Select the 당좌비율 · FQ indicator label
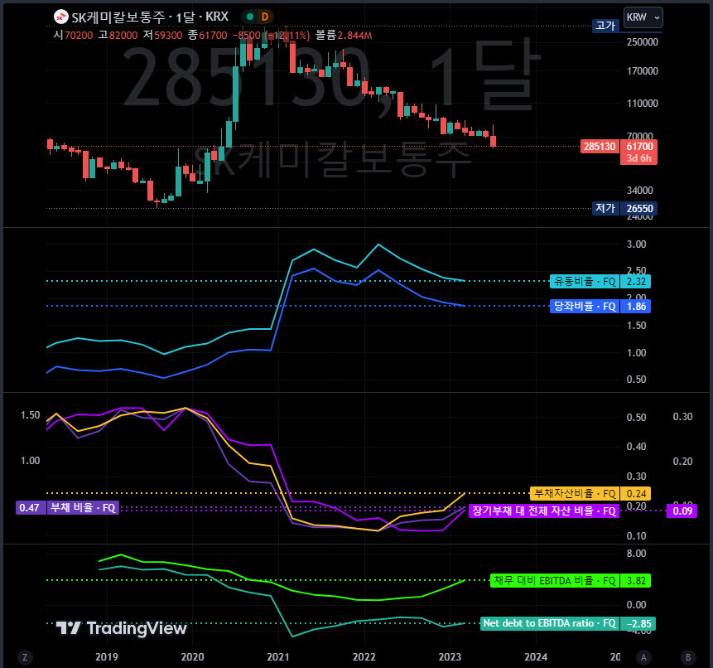Viewport: 713px width, 668px height. click(x=585, y=307)
